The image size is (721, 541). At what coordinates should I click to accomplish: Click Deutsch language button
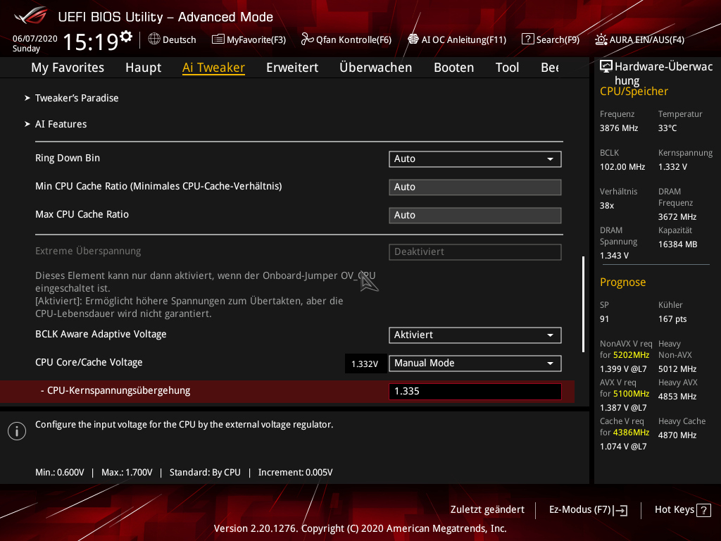[172, 39]
